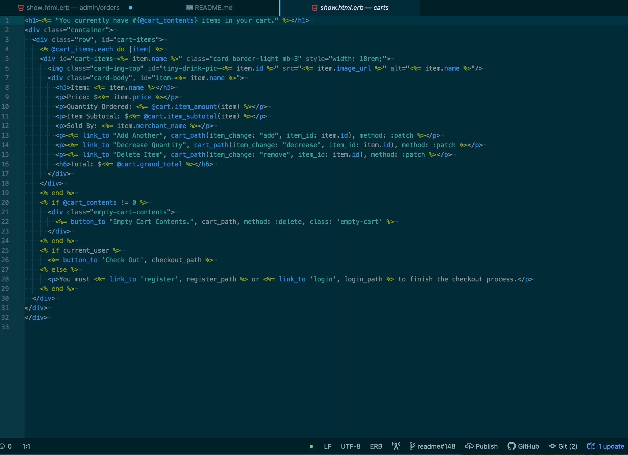Open the UTF-8 encoding selector

[350, 446]
